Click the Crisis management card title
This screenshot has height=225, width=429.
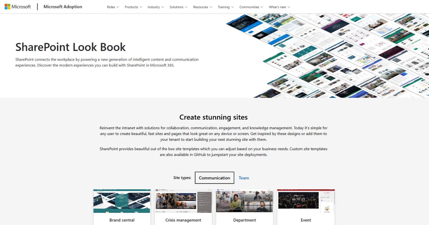pyautogui.click(x=183, y=220)
